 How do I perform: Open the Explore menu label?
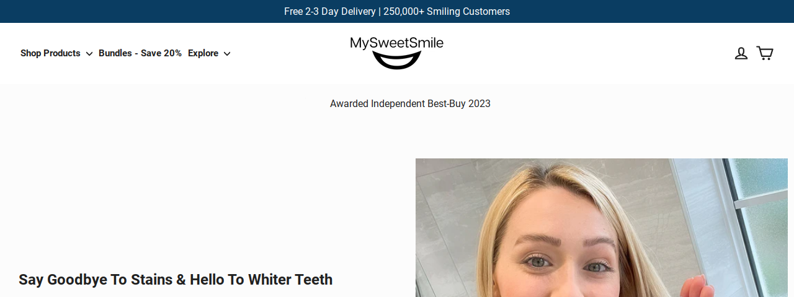203,53
